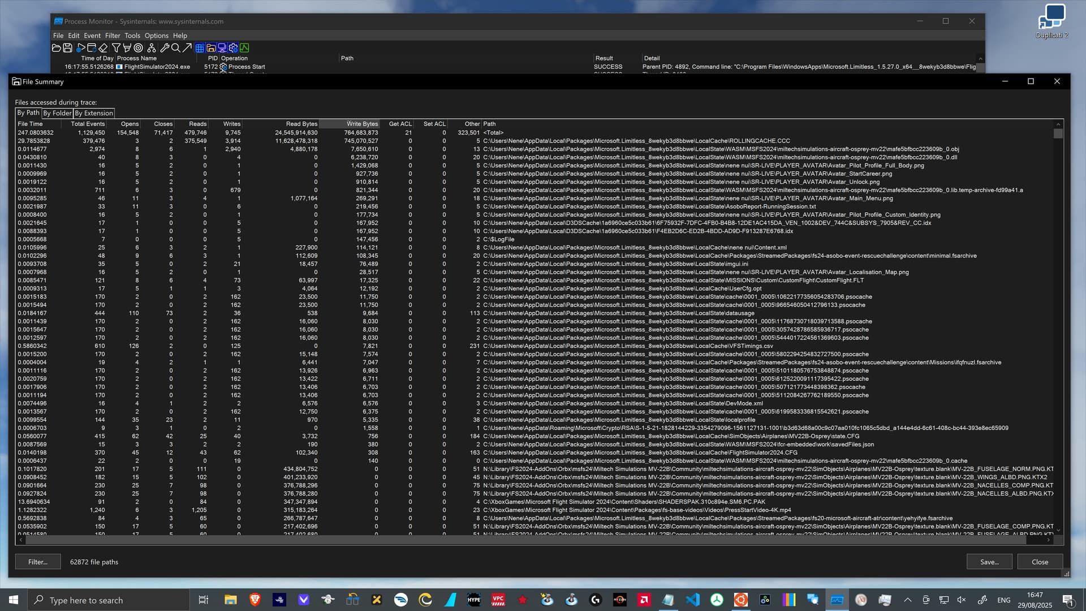Click the Find magnifier icon
The image size is (1086, 611).
pos(176,48)
